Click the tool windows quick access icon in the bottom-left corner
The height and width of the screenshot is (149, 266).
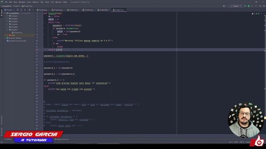[1, 142]
